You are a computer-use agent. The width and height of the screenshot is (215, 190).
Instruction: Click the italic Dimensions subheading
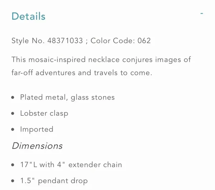pyautogui.click(x=37, y=146)
